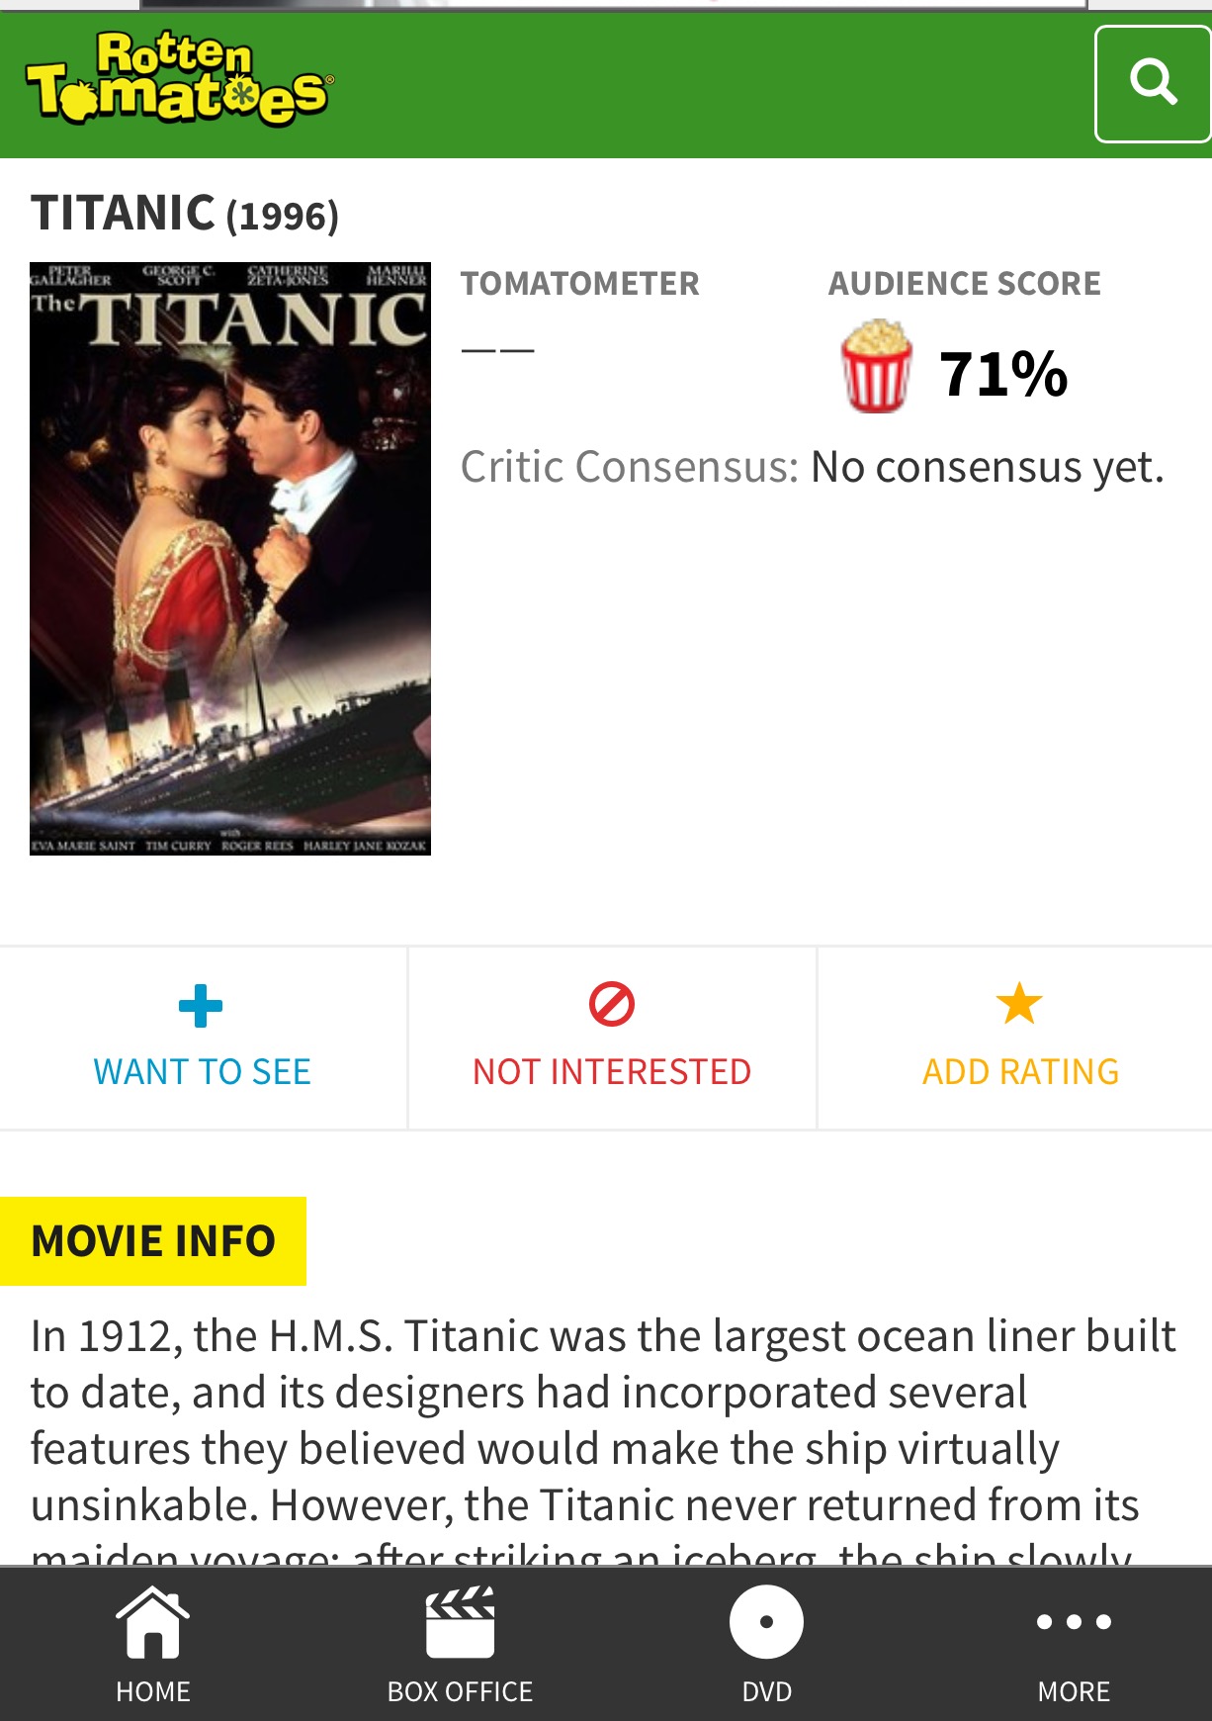The image size is (1212, 1721).
Task: Click the orange star rating icon
Action: pyautogui.click(x=1019, y=1004)
